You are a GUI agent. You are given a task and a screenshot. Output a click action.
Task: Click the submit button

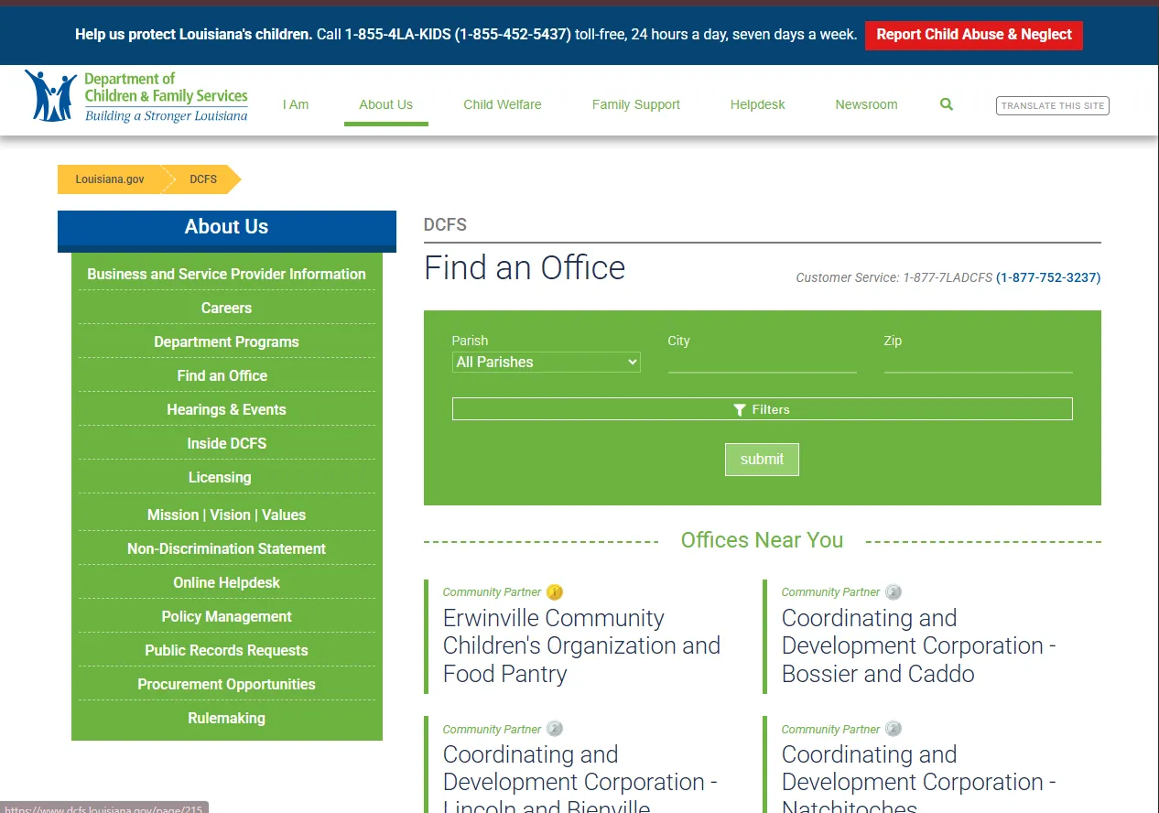pyautogui.click(x=762, y=460)
